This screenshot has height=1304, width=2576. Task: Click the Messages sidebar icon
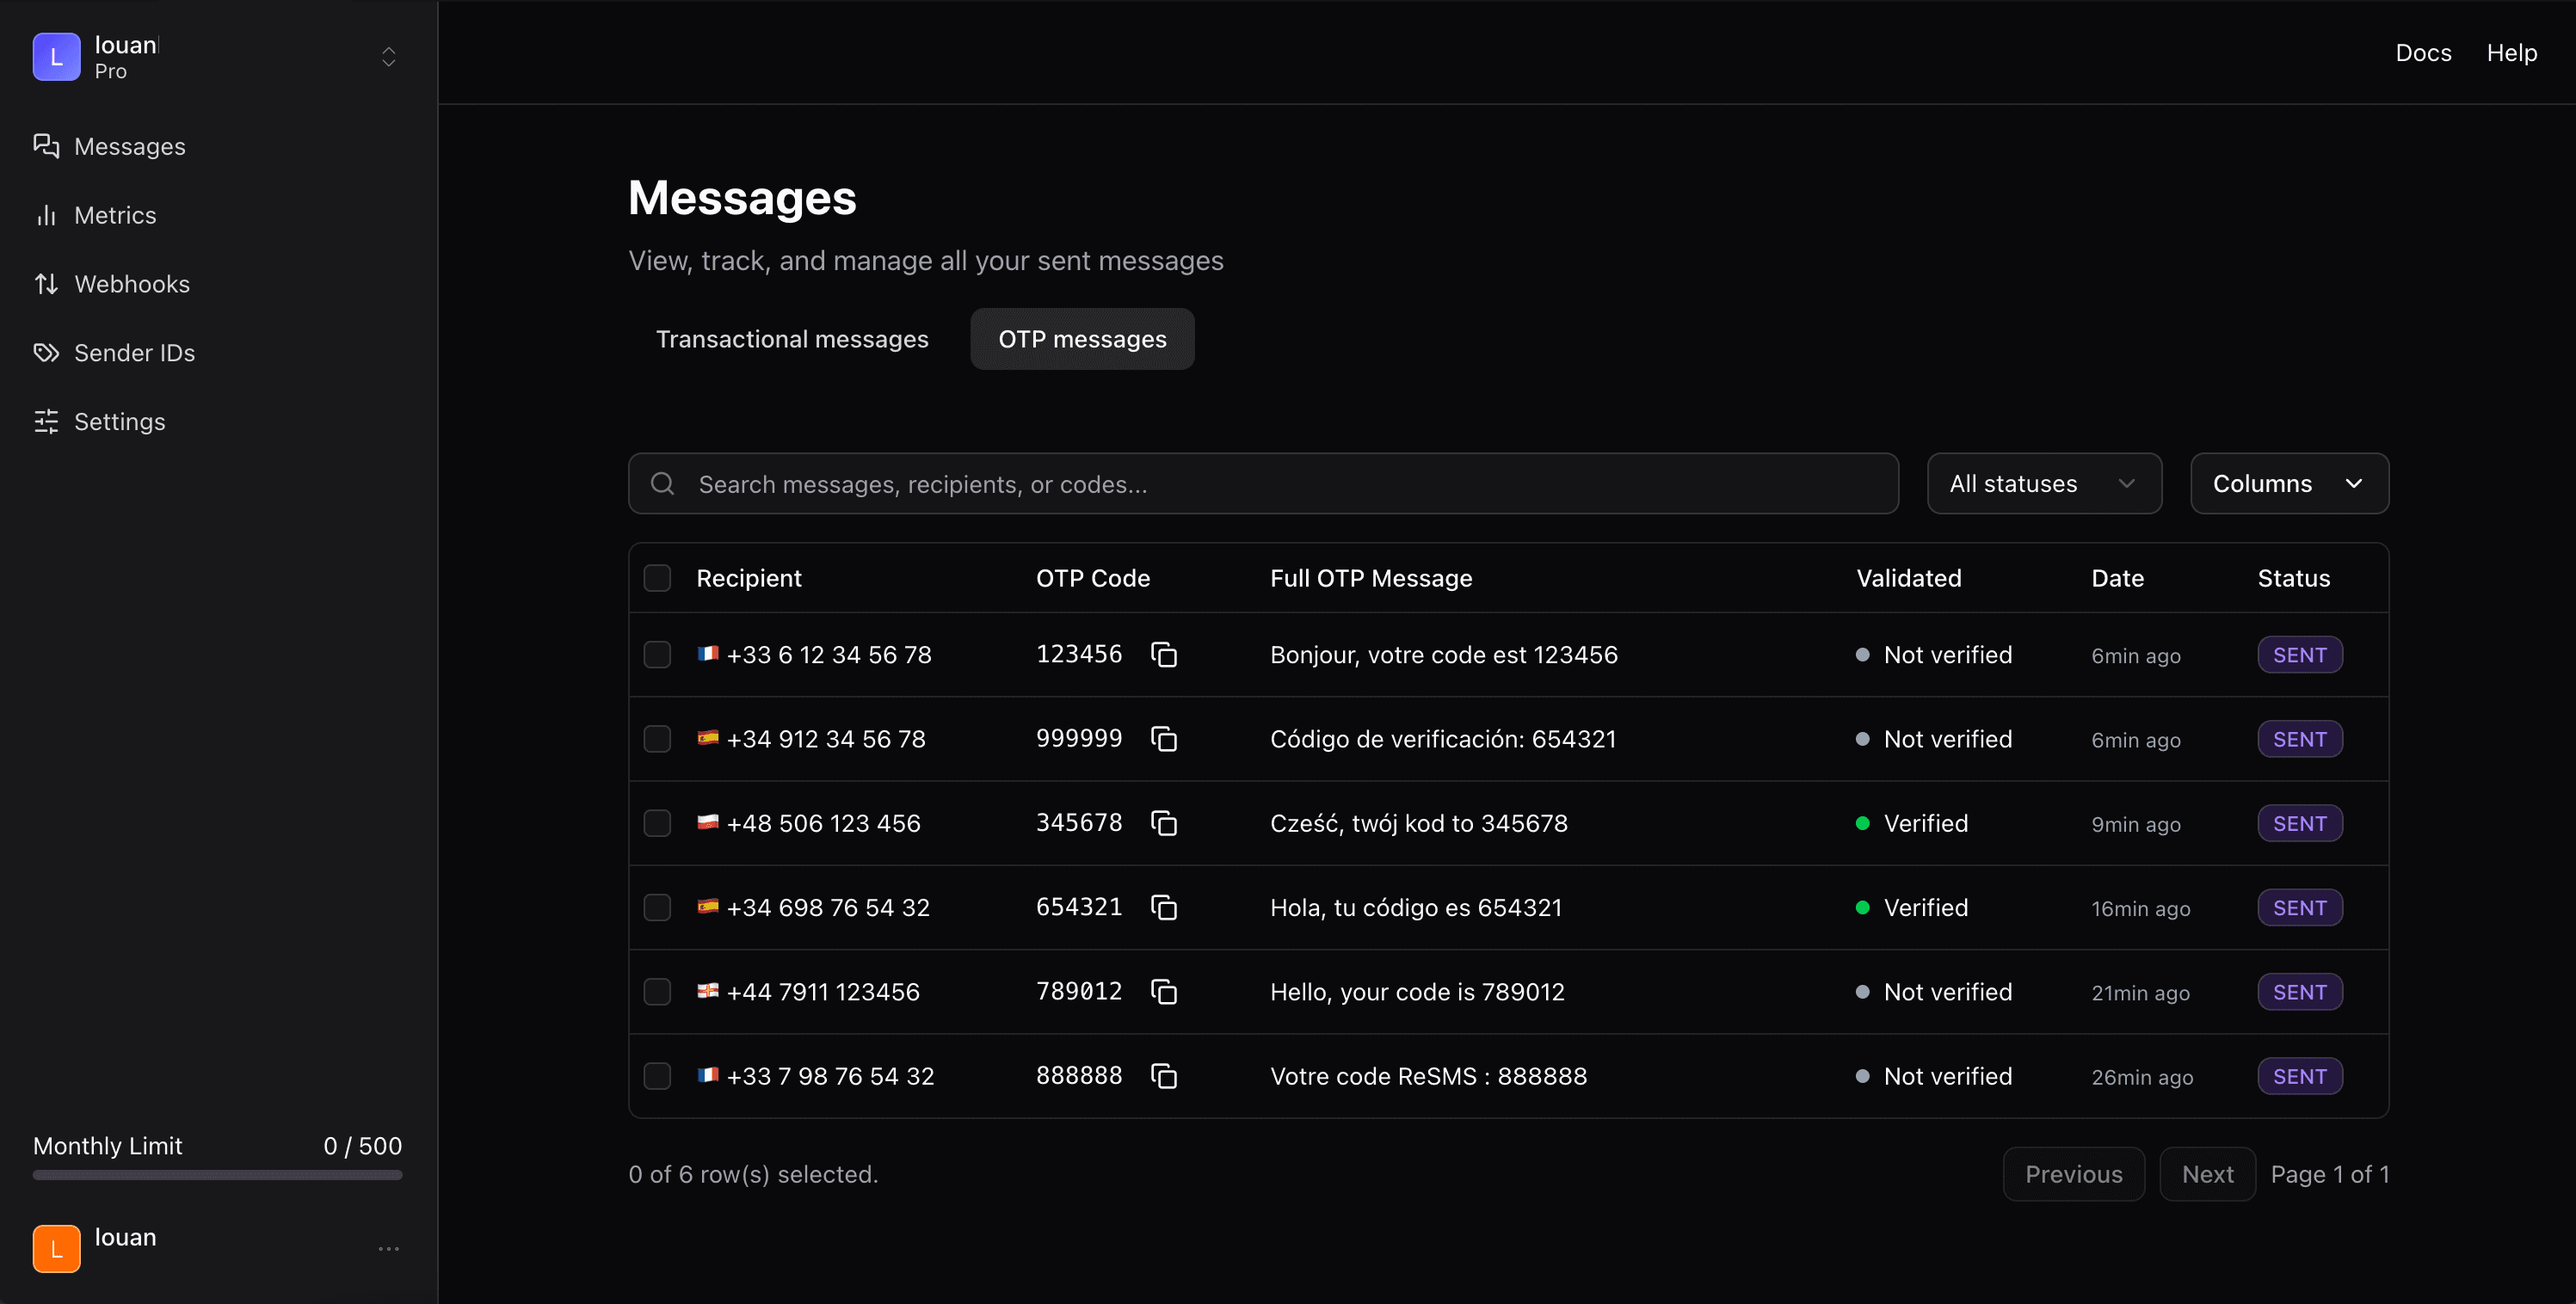(46, 146)
